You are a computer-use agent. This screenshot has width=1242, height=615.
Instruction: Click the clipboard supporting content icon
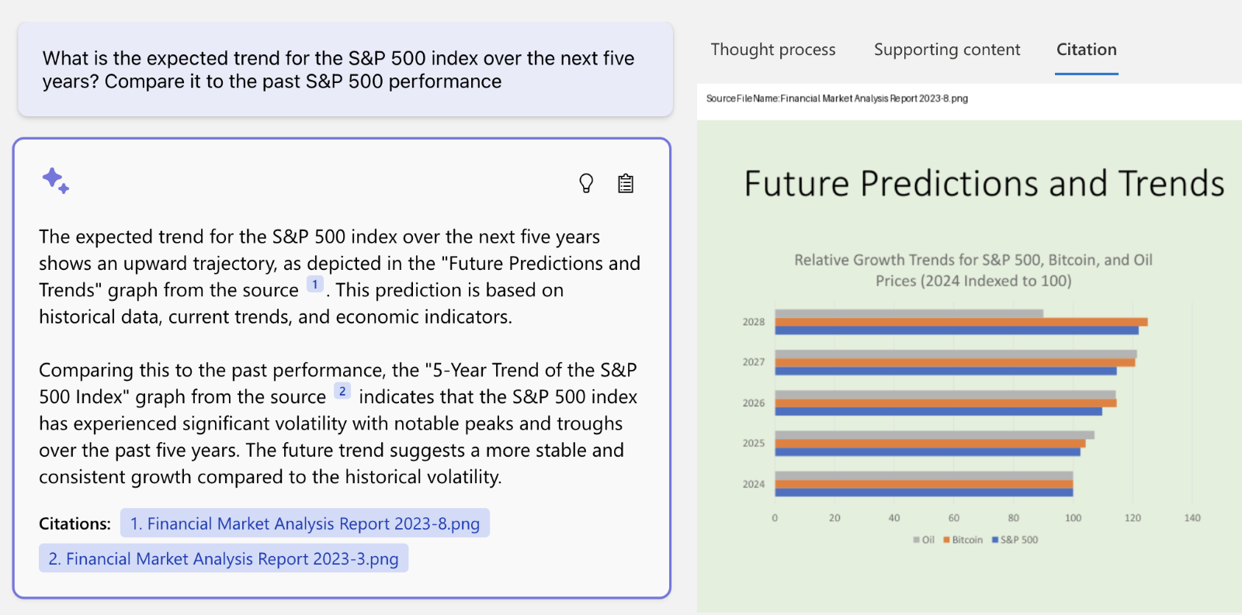point(625,183)
